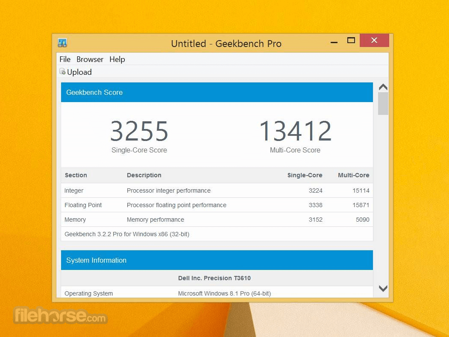Click the Upload toolbar button

pyautogui.click(x=76, y=72)
